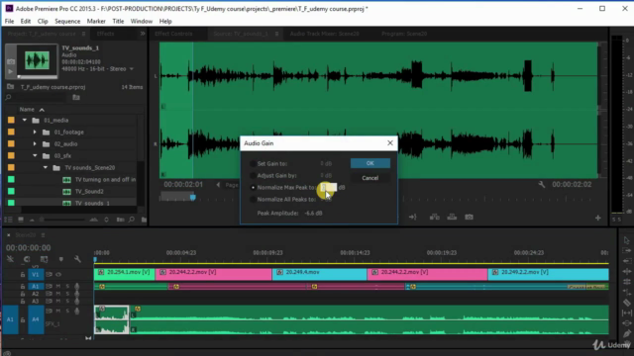The width and height of the screenshot is (634, 356).
Task: Select the Slide tool
Action: (626, 323)
